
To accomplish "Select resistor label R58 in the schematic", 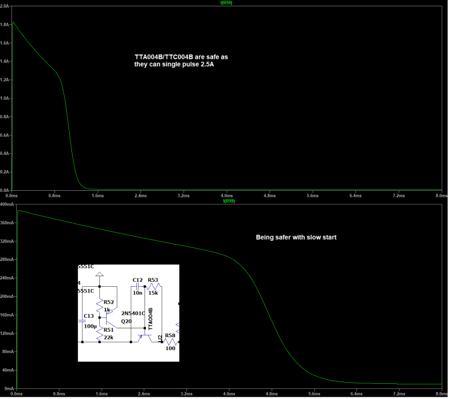I will [x=170, y=336].
